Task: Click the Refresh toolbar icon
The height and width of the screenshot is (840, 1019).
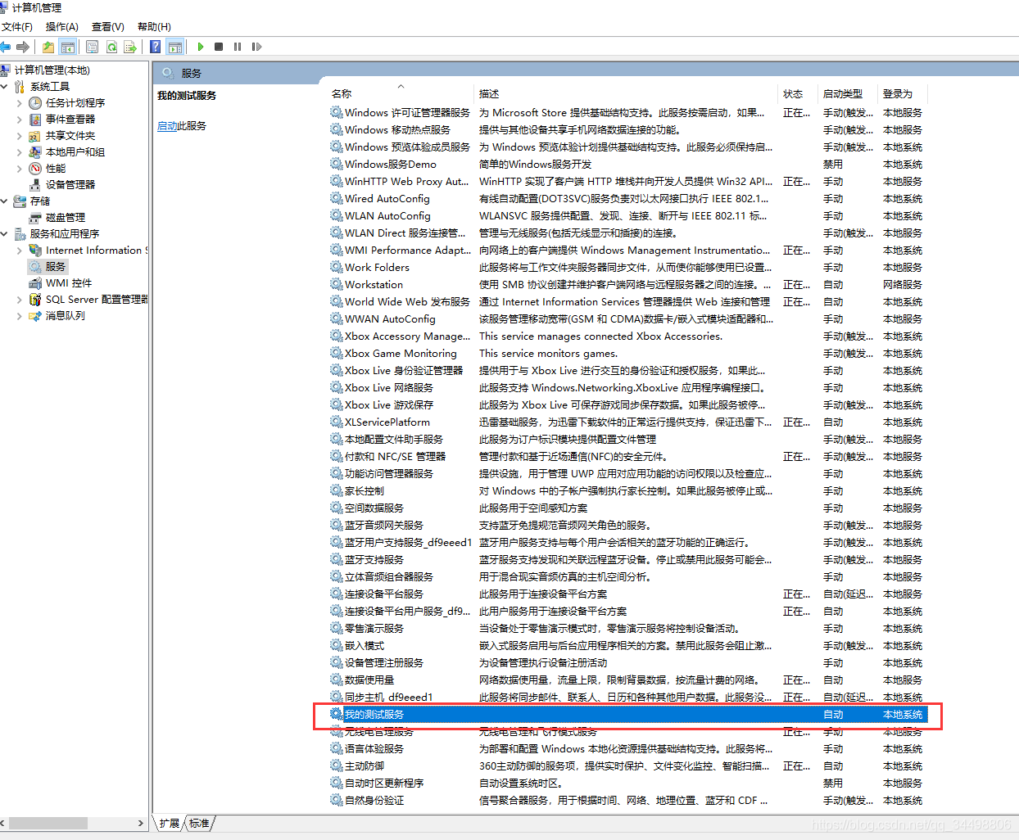Action: click(x=111, y=47)
